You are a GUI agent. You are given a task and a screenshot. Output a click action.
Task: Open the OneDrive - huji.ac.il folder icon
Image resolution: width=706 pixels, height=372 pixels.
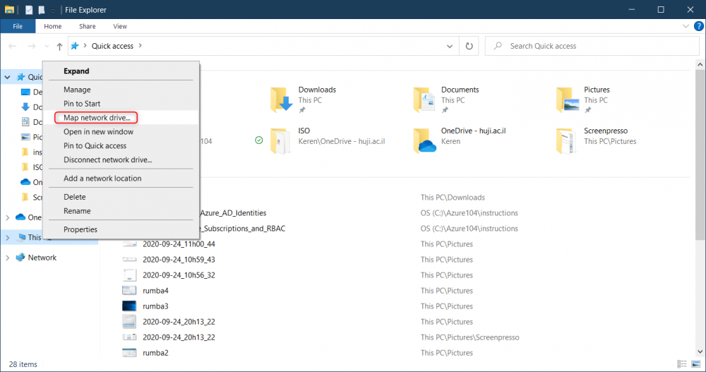pos(424,141)
